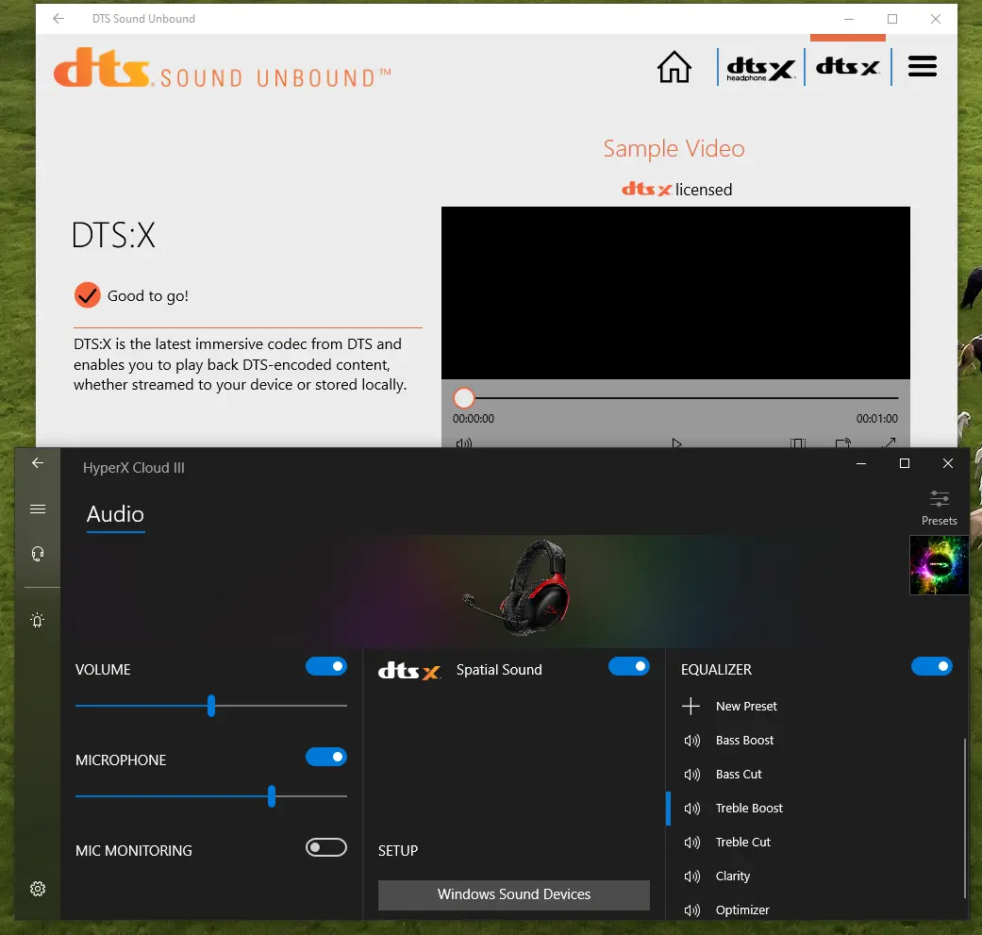Open HyperX sidebar hamburger menu
Screen dimensions: 982x935
point(38,509)
